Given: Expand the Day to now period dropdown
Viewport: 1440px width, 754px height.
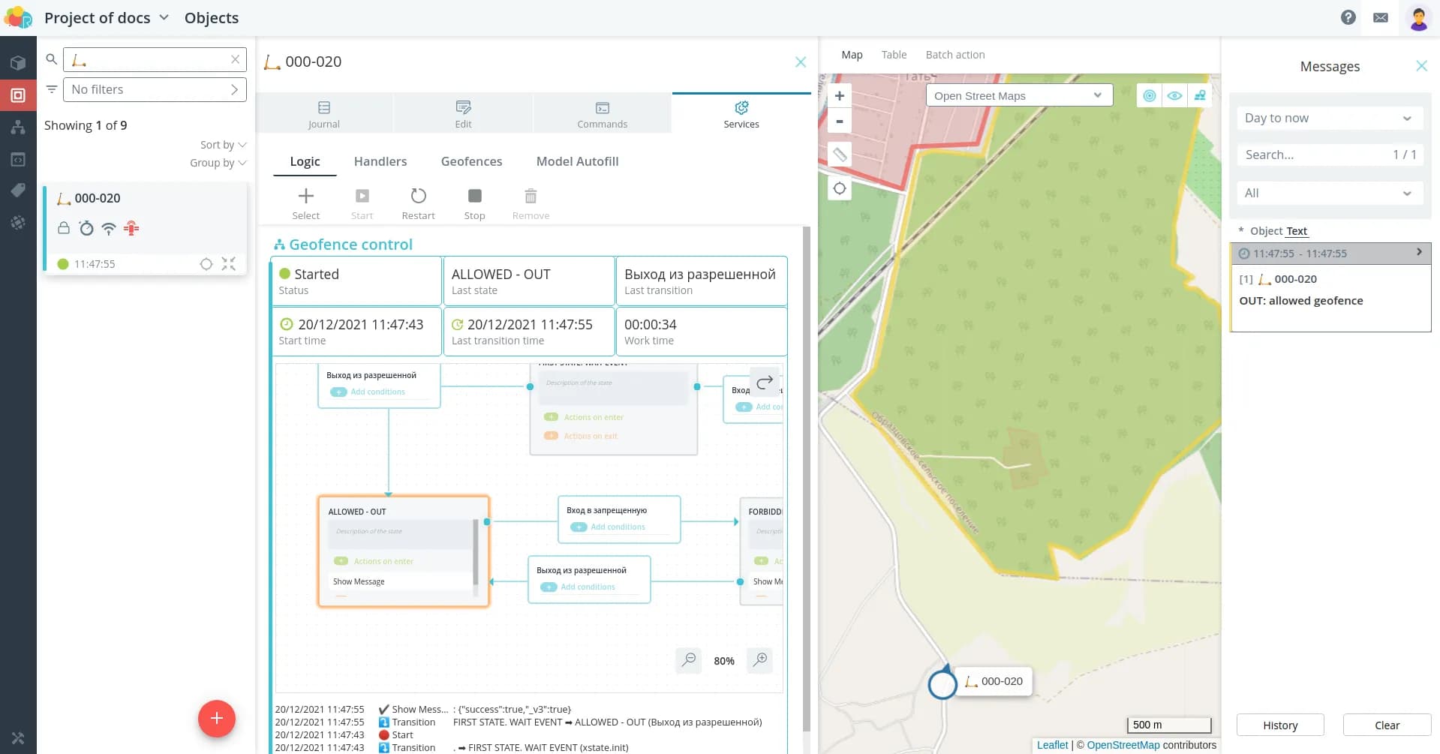Looking at the screenshot, I should (1328, 118).
